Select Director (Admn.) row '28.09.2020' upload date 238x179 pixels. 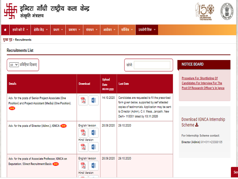coord(108,126)
